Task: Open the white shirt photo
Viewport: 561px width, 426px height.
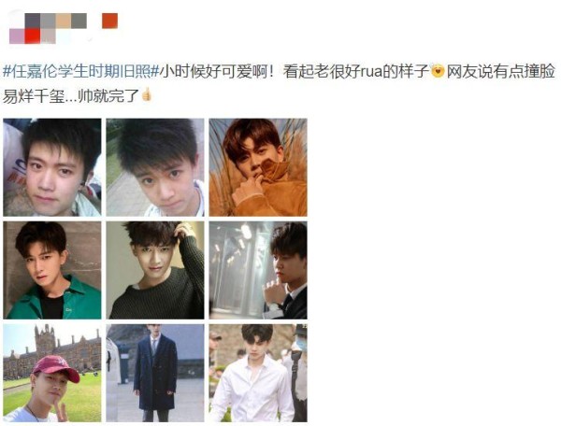Action: pos(258,373)
